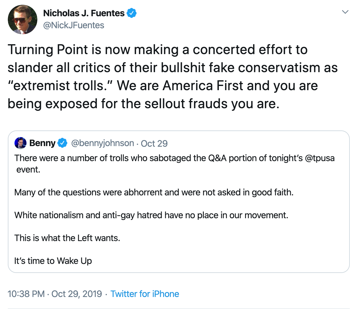
Task: Click the tweet author's profile avatar
Action: 22,19
